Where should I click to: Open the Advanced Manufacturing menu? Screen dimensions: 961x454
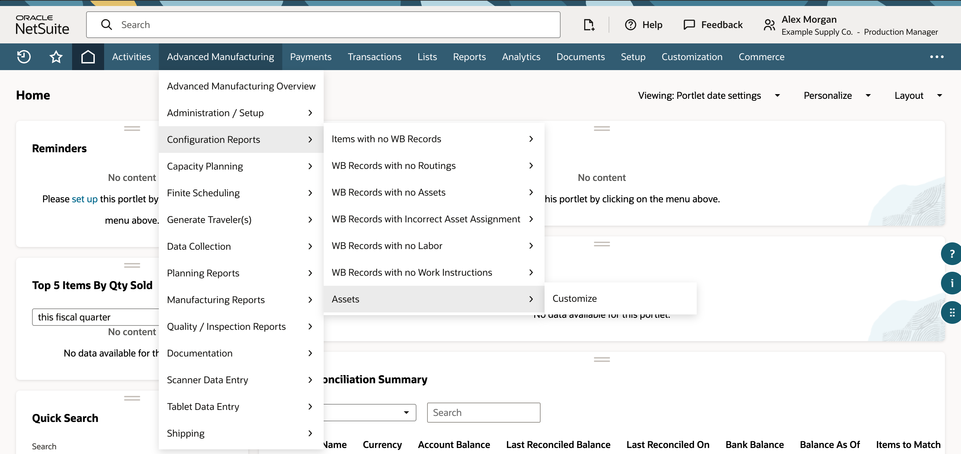click(x=221, y=57)
